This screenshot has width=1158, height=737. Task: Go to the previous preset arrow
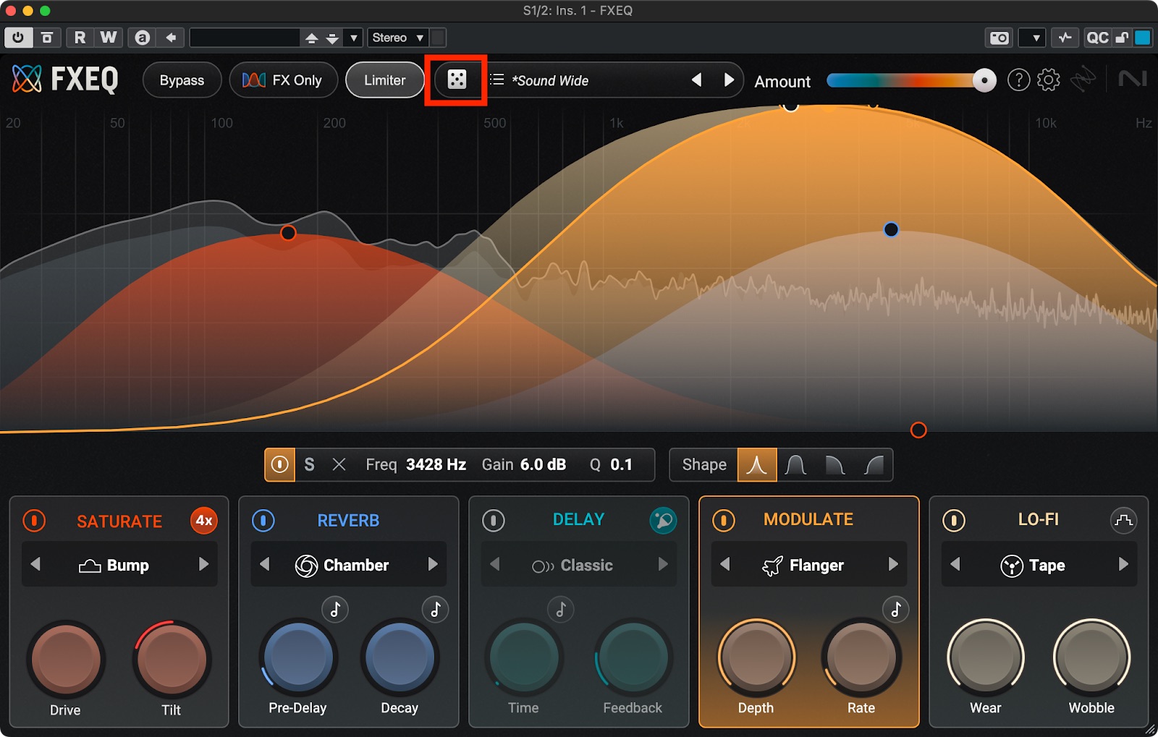(697, 80)
